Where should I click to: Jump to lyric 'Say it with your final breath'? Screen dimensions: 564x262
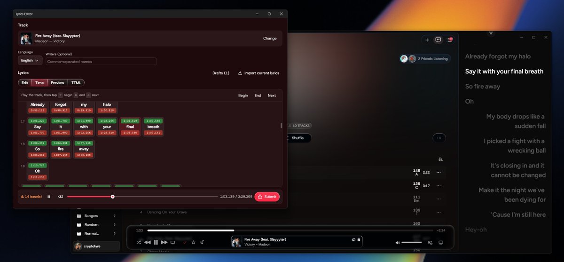coord(504,71)
